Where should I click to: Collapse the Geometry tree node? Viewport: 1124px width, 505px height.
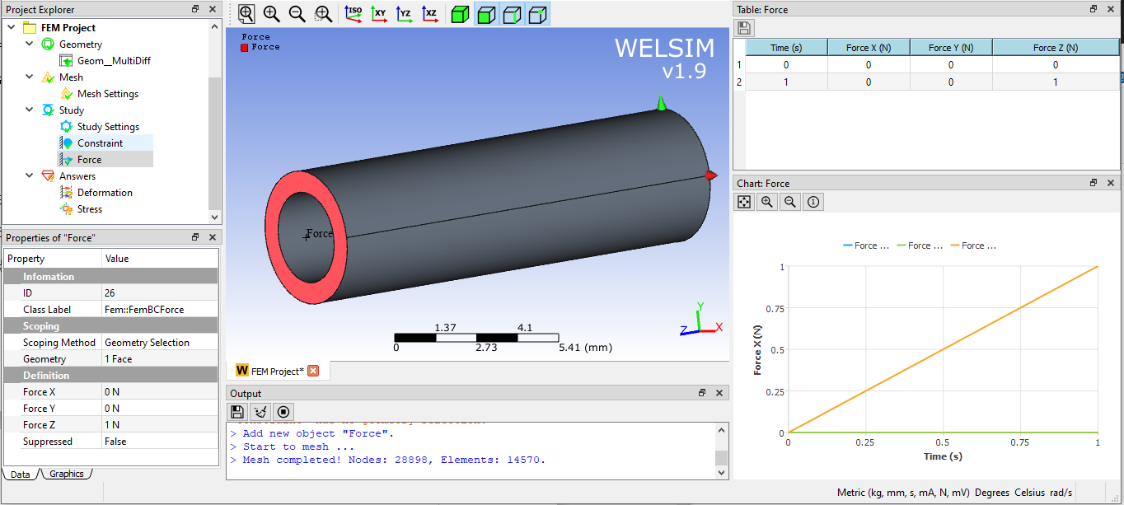coord(29,44)
